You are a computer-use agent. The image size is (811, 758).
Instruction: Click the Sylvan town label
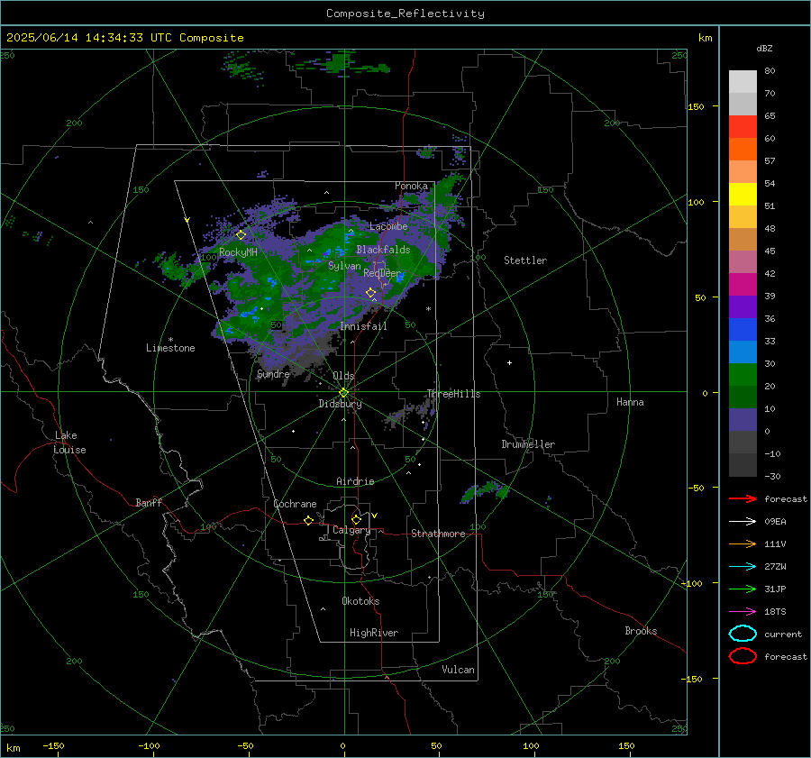click(344, 266)
